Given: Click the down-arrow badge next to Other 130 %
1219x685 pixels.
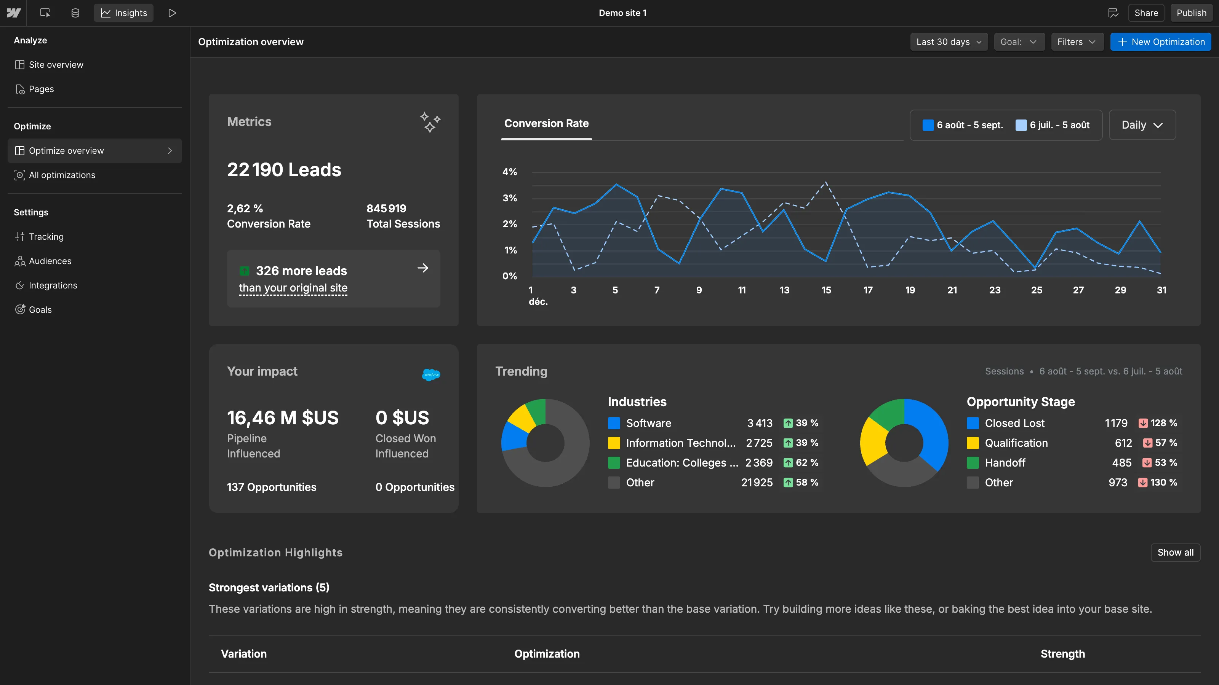Looking at the screenshot, I should coord(1142,483).
